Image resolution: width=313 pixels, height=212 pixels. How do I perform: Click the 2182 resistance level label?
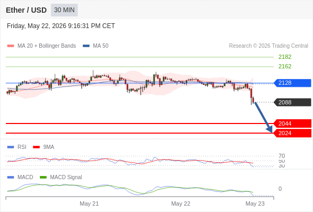click(285, 57)
